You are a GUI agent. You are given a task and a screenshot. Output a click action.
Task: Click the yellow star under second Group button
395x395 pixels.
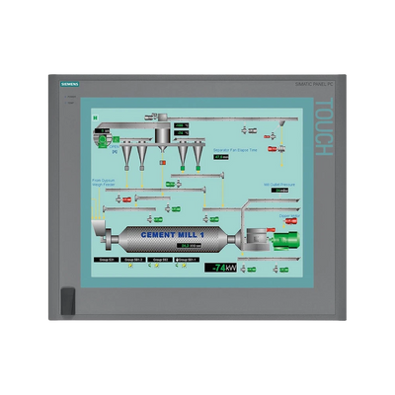click(x=130, y=266)
